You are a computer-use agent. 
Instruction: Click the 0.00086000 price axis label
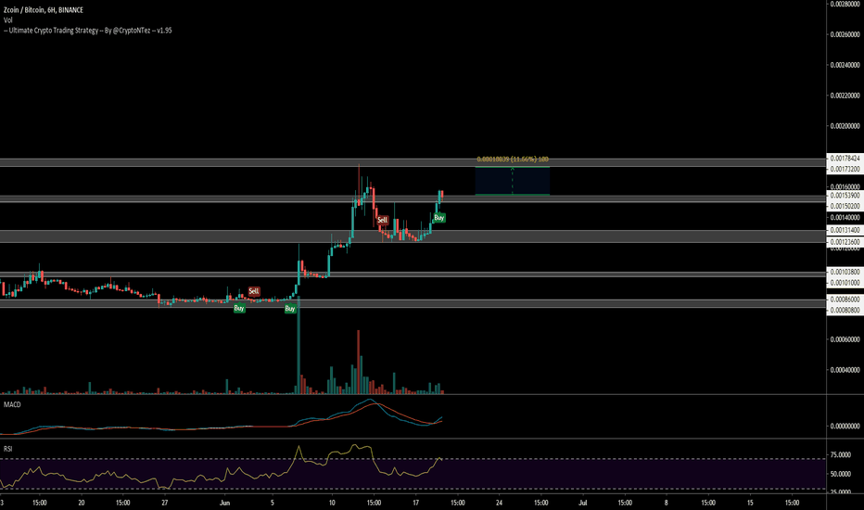[845, 300]
